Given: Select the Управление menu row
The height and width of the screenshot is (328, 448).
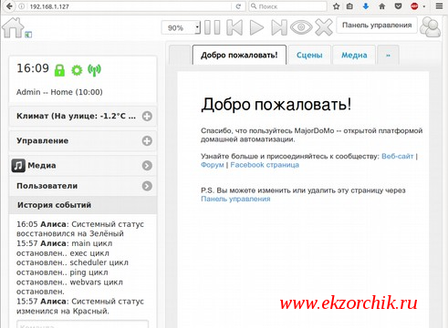Looking at the screenshot, I should pyautogui.click(x=83, y=141).
